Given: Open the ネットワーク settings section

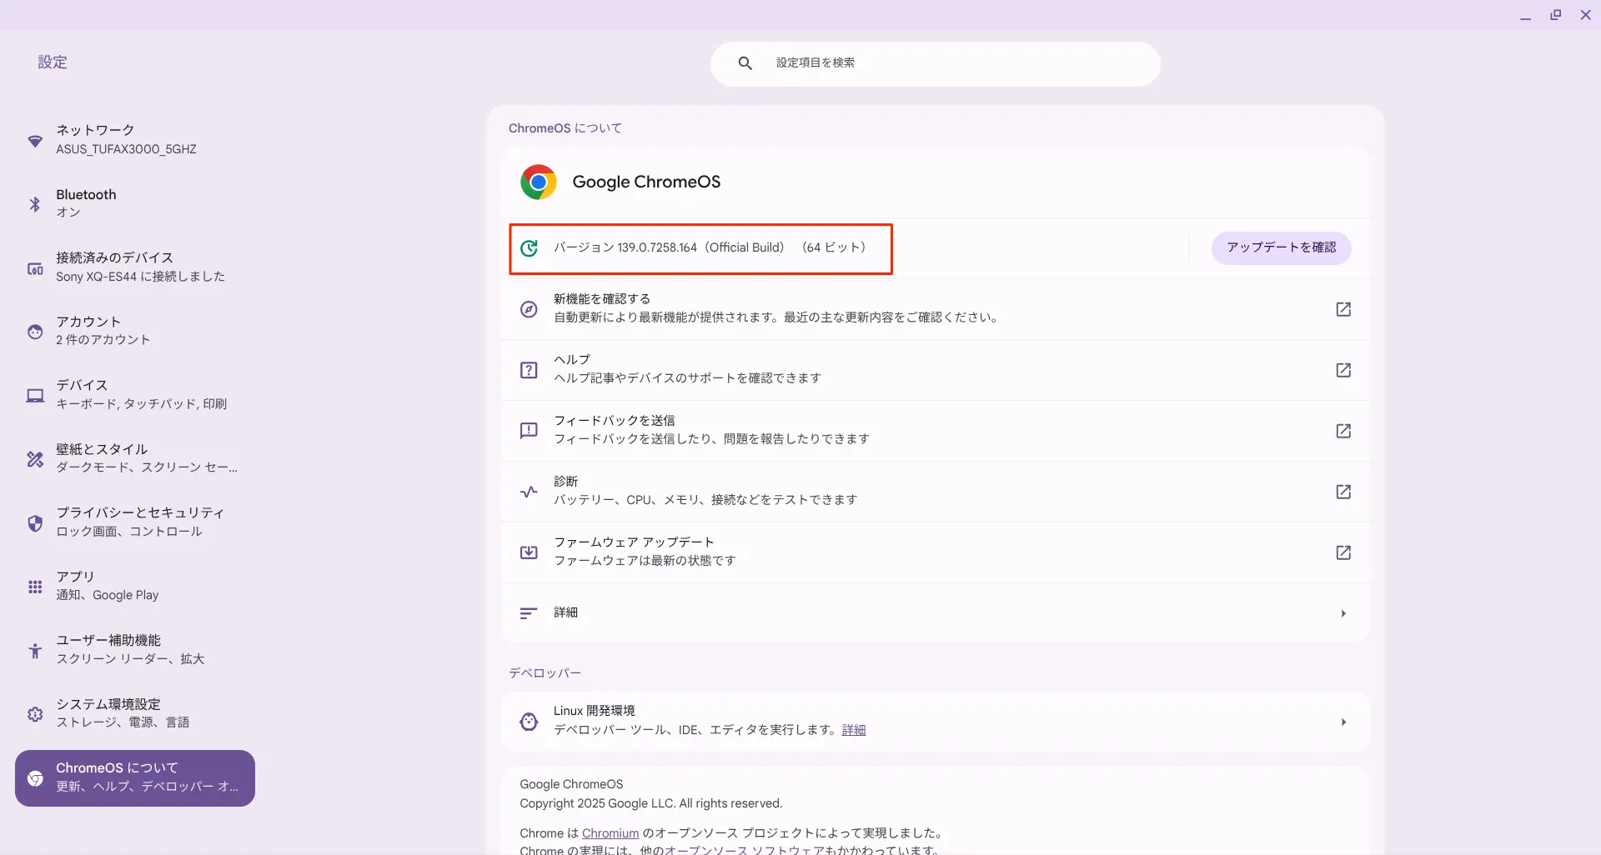Looking at the screenshot, I should click(x=125, y=139).
